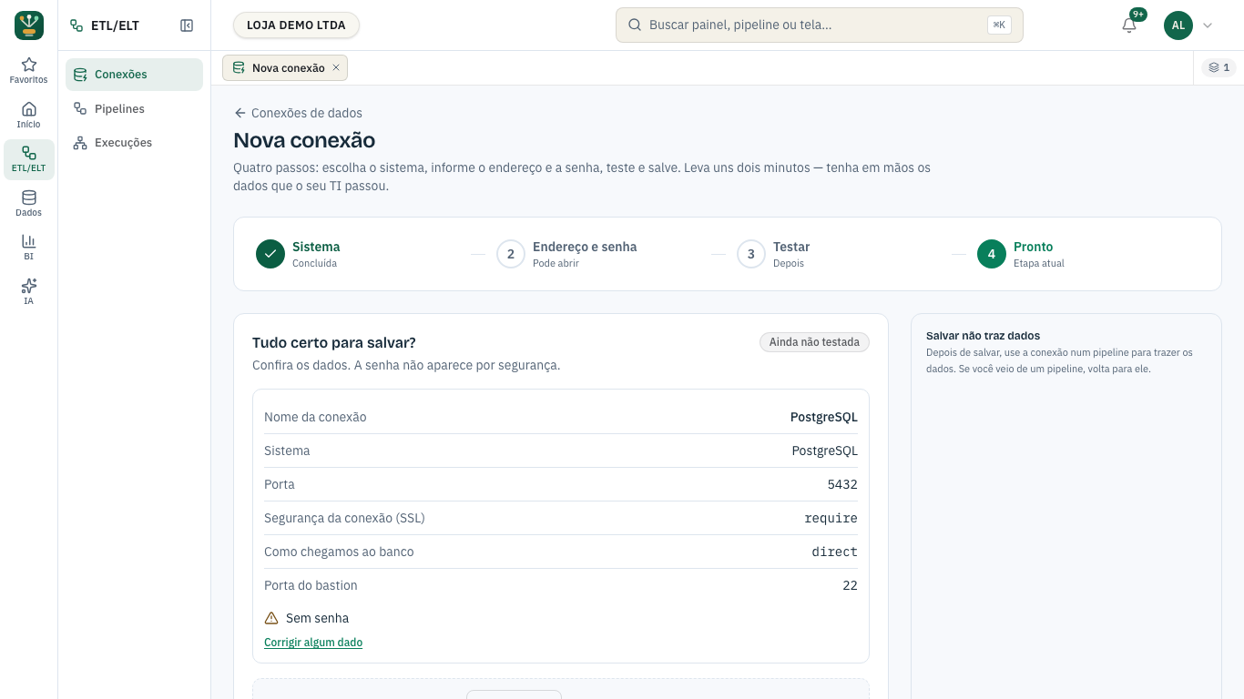This screenshot has width=1244, height=699.
Task: Go to step 1 Sistema
Action: pyautogui.click(x=298, y=254)
